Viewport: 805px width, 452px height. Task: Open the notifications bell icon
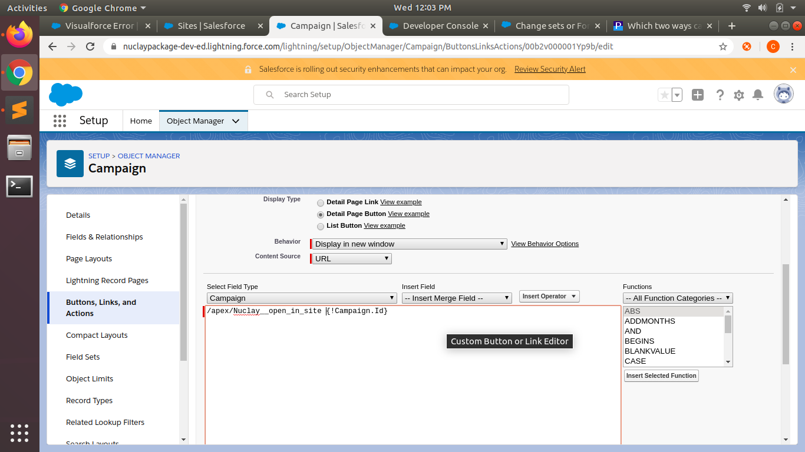(x=758, y=95)
